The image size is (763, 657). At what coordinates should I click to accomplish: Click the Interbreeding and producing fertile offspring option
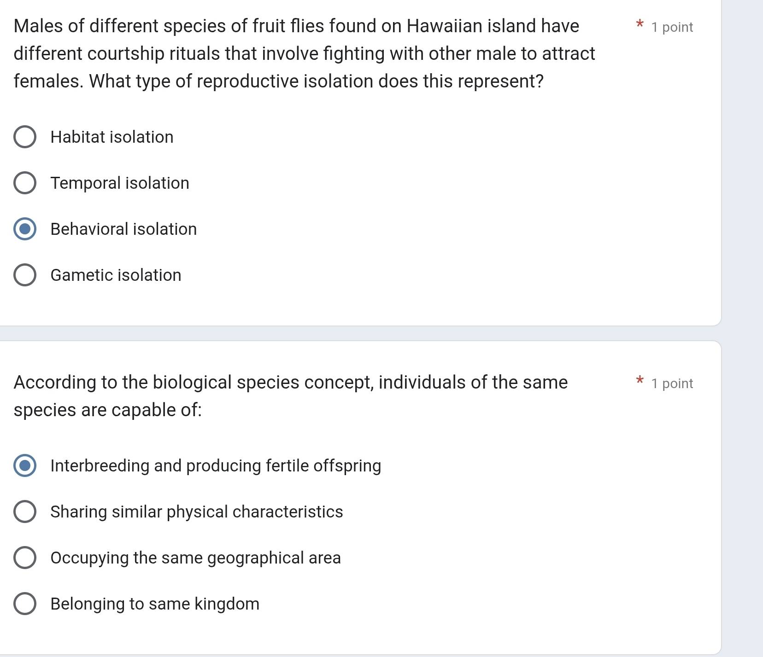pyautogui.click(x=25, y=466)
